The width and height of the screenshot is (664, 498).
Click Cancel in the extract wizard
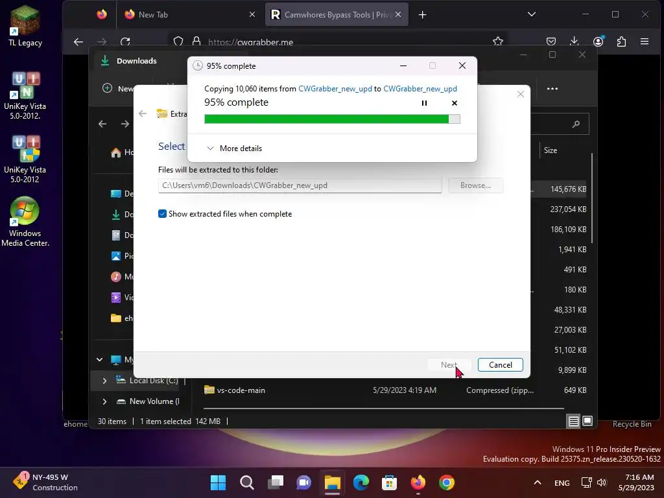point(500,365)
